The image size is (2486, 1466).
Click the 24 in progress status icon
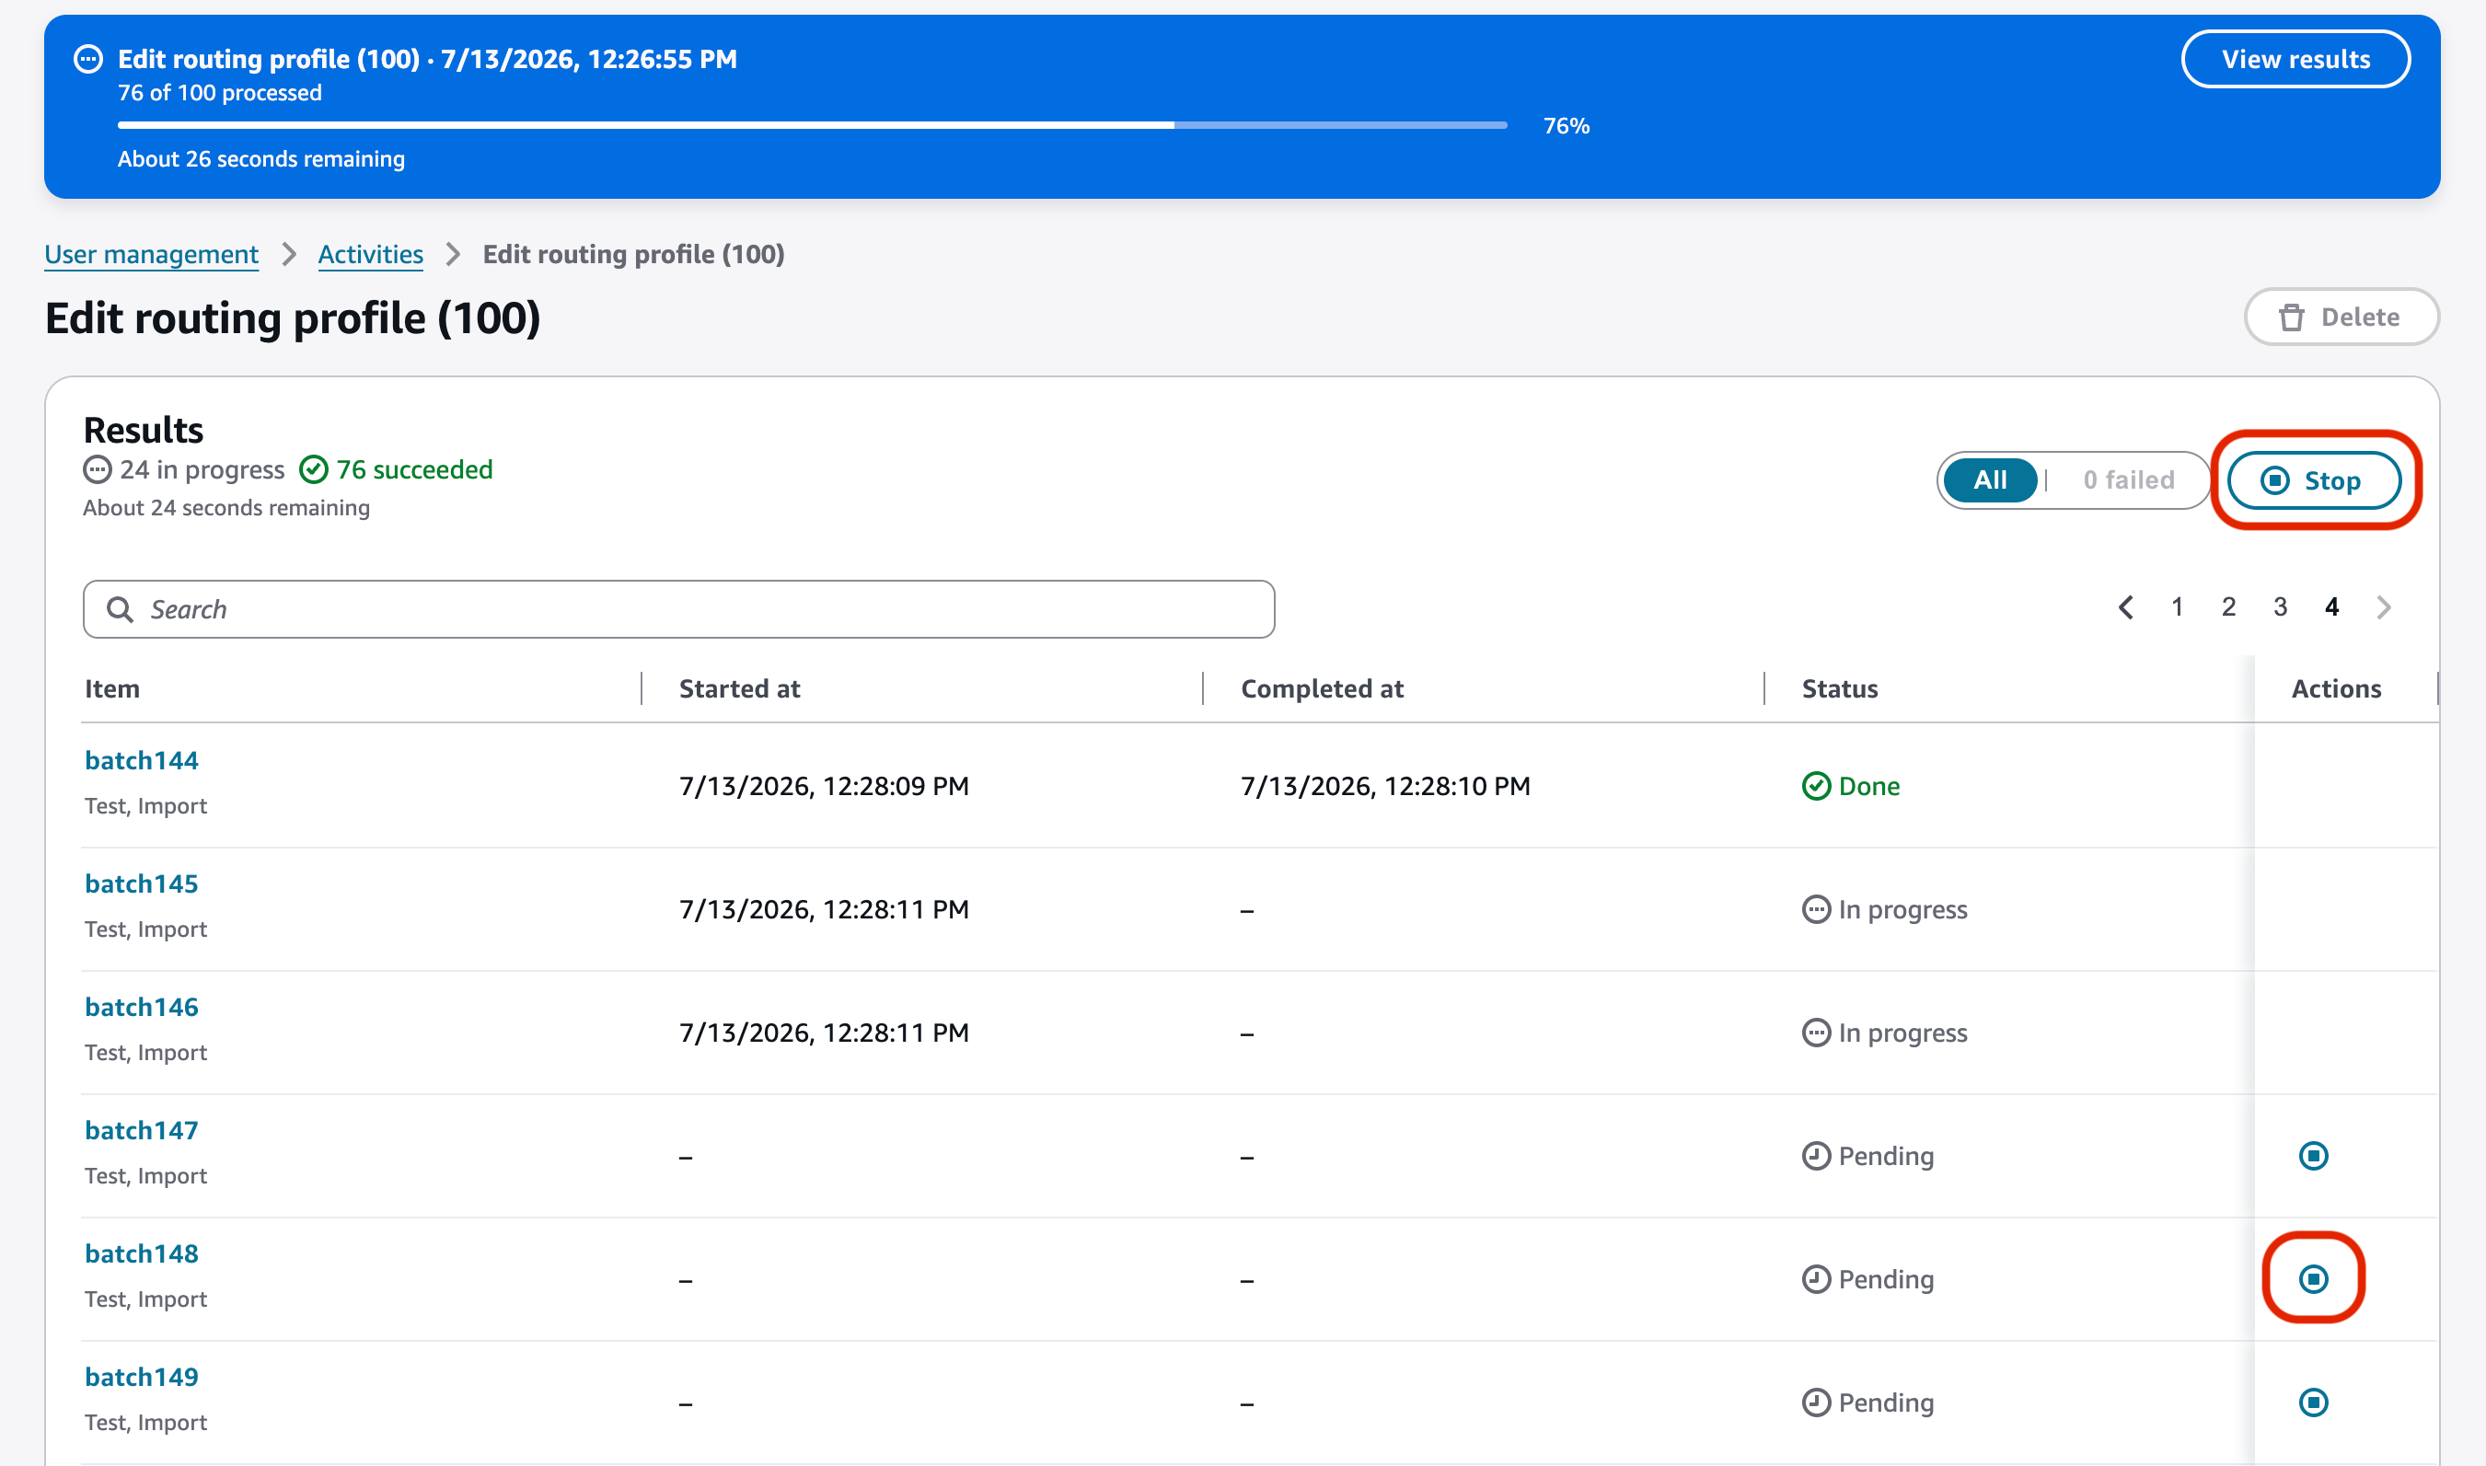tap(97, 469)
